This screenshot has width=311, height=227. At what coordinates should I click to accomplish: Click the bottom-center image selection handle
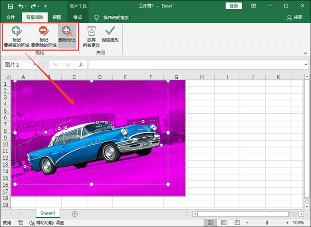tap(92, 184)
